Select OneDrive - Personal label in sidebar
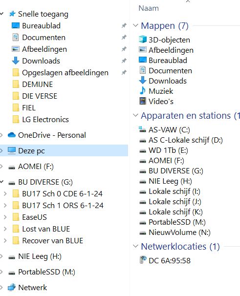The width and height of the screenshot is (240, 296). coord(52,135)
